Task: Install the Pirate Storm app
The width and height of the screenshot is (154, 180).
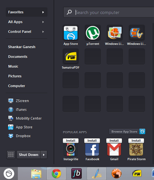Action: click(136, 141)
